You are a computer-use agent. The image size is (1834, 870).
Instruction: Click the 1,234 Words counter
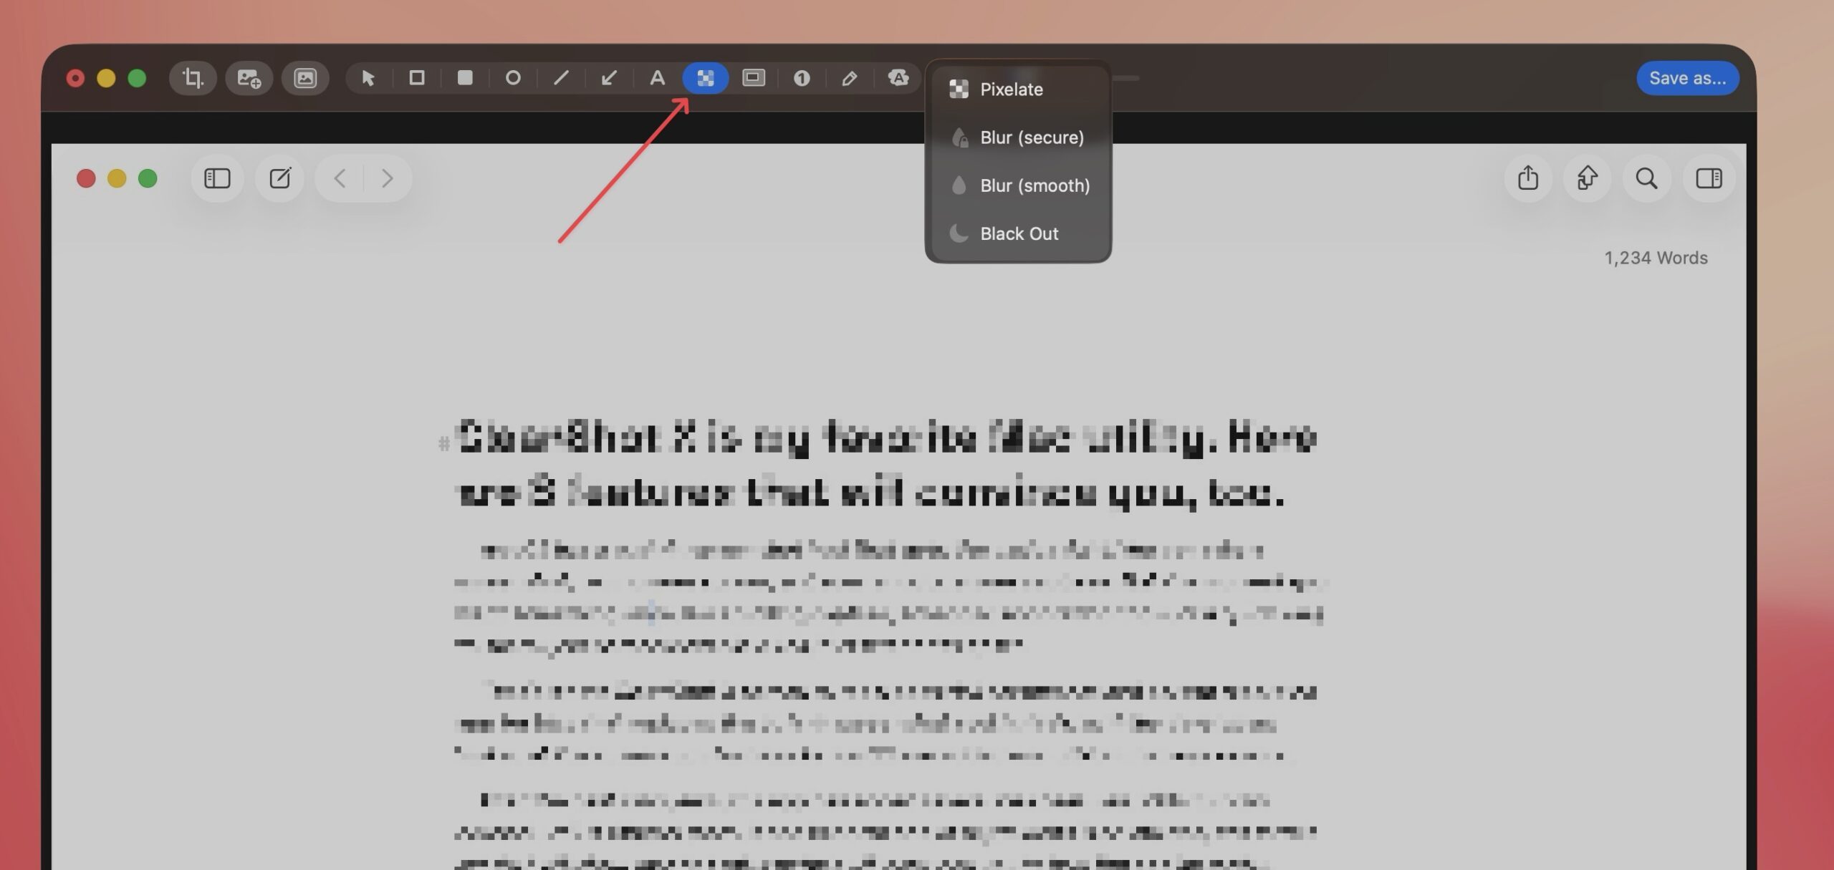pos(1656,258)
